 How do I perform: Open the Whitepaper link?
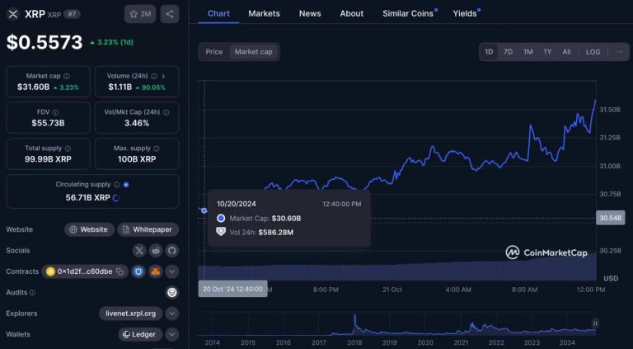(148, 229)
